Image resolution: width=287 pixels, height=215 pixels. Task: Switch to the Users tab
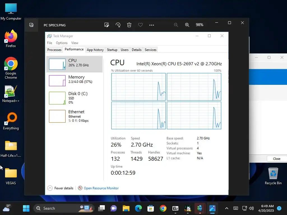point(124,50)
